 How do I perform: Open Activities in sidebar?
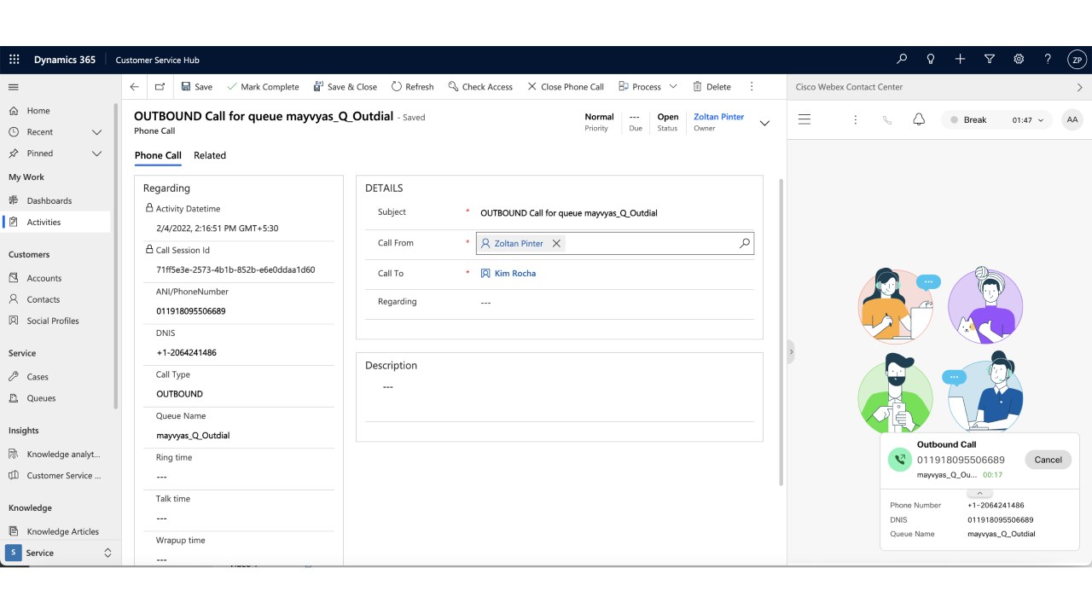[x=56, y=222]
